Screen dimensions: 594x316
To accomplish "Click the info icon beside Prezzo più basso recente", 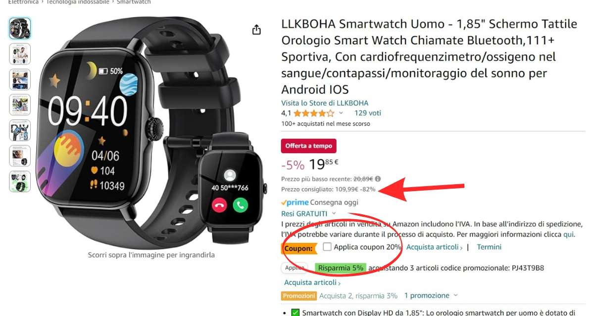I will coord(378,179).
